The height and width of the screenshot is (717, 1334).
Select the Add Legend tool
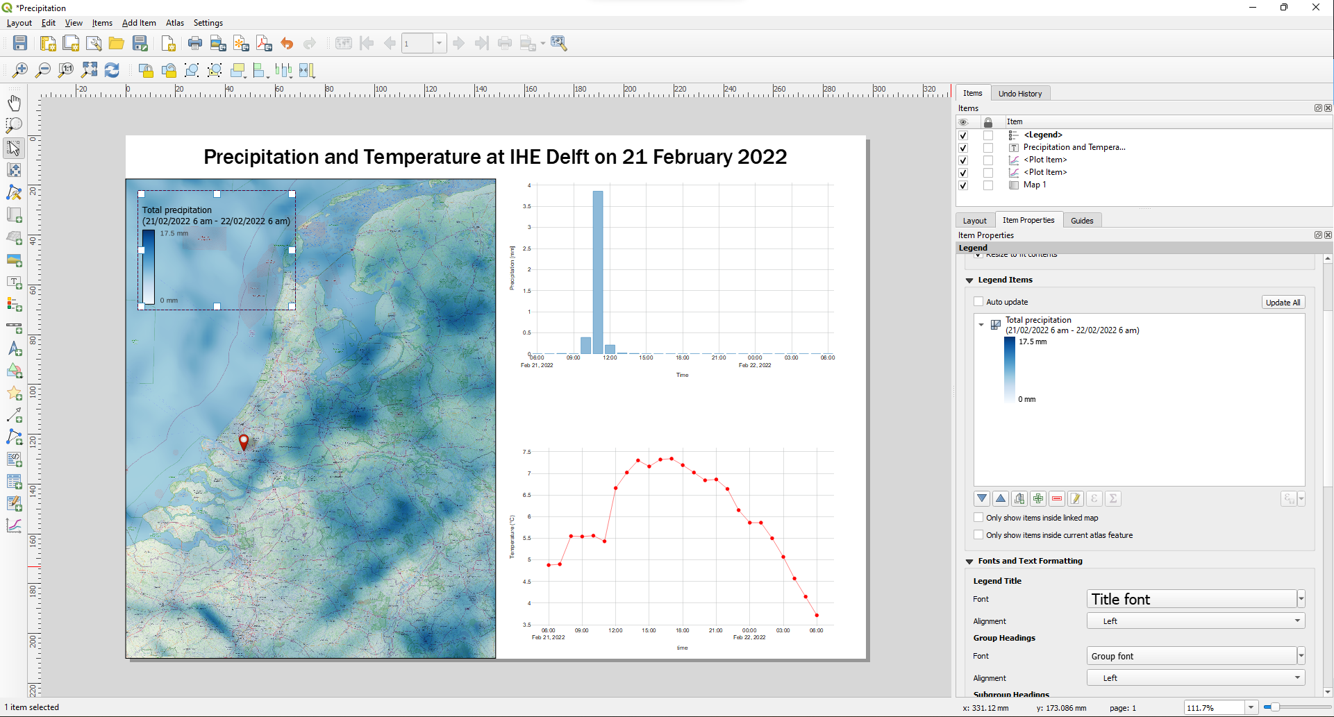pos(15,305)
